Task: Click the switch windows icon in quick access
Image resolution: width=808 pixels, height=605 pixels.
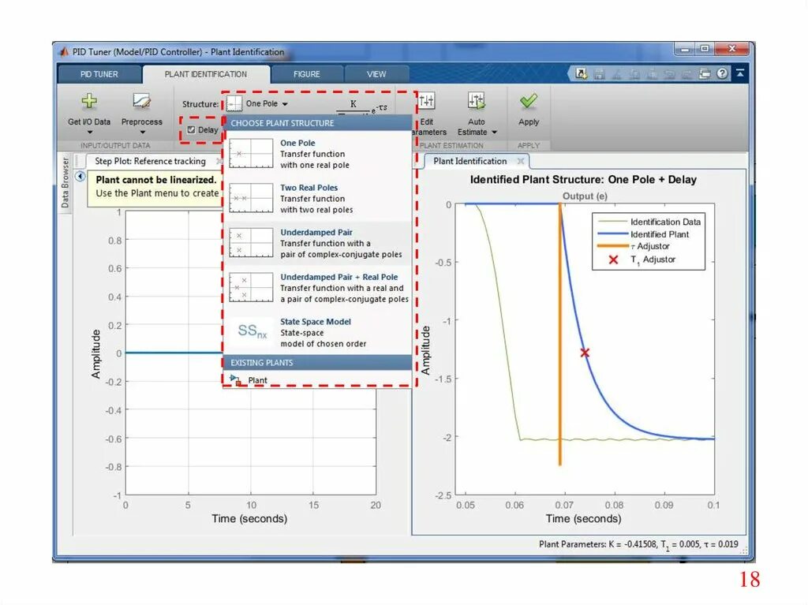Action: (705, 73)
